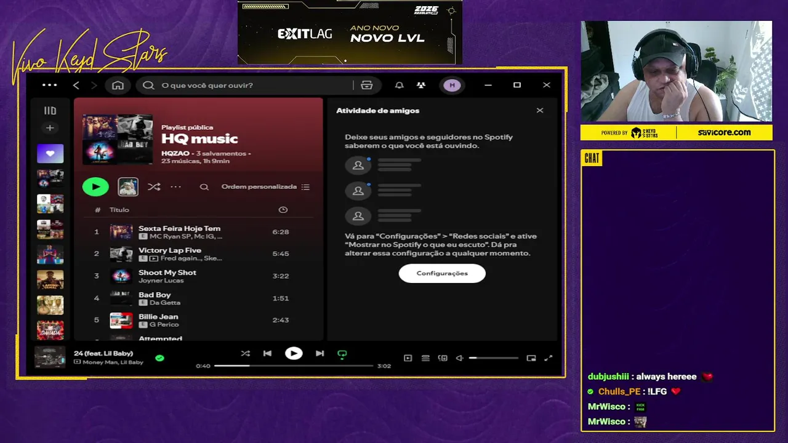The image size is (788, 443).
Task: Open the artist link "Joyner Lucas"
Action: pyautogui.click(x=161, y=281)
